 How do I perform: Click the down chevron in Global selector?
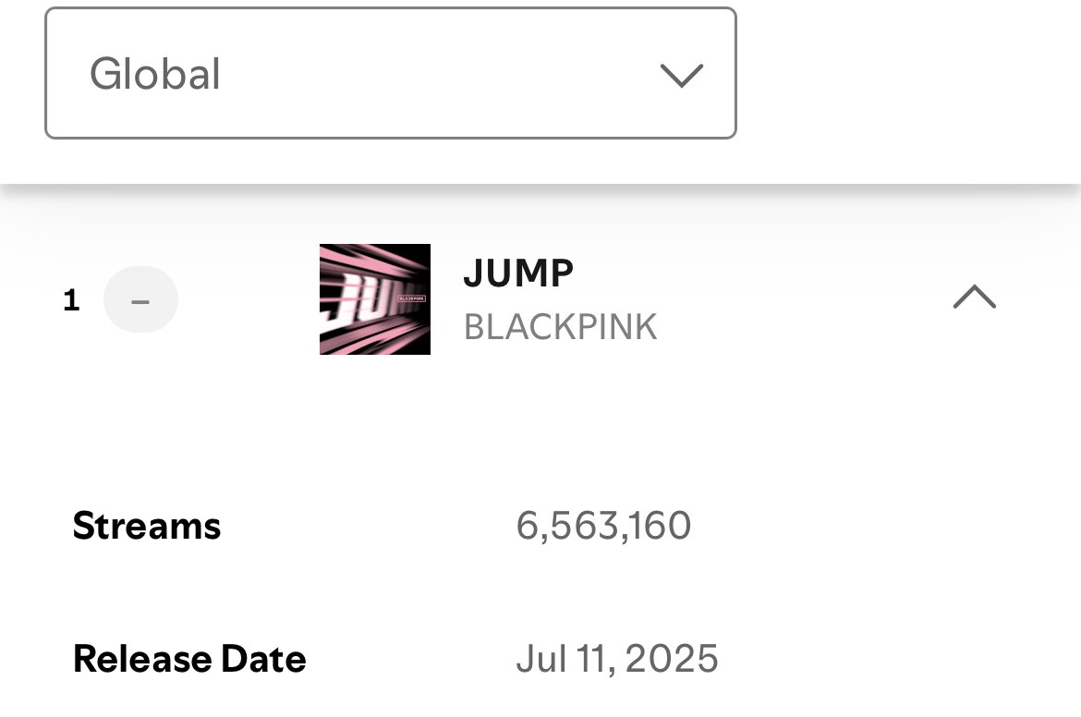tap(682, 75)
